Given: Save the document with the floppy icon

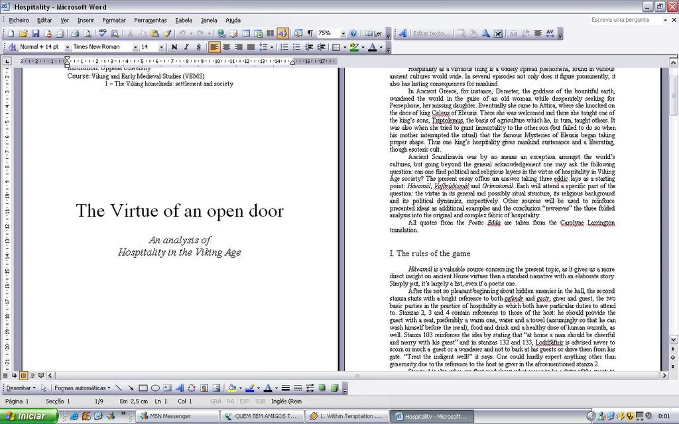Looking at the screenshot, I should tap(36, 33).
